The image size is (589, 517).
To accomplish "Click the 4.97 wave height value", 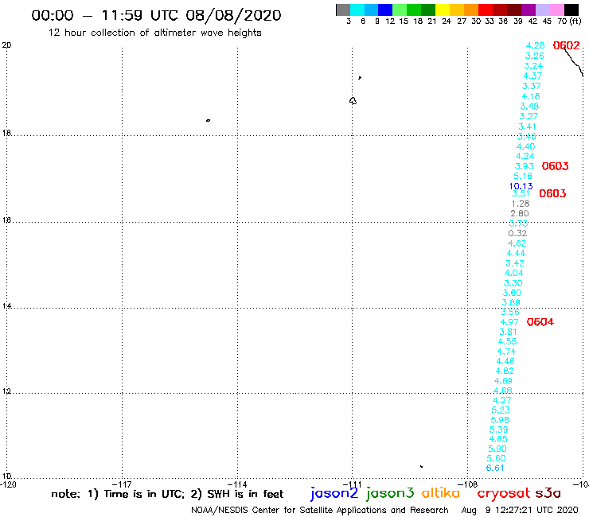I will [x=509, y=322].
